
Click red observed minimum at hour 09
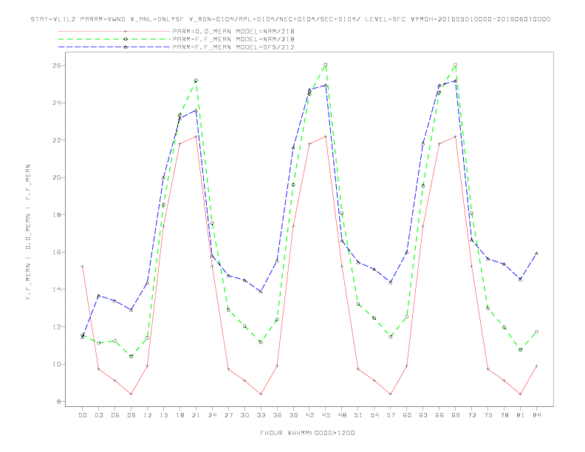click(x=131, y=394)
